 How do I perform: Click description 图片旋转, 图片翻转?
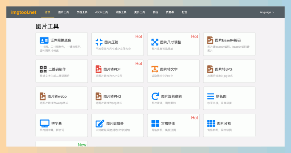click(x=163, y=103)
